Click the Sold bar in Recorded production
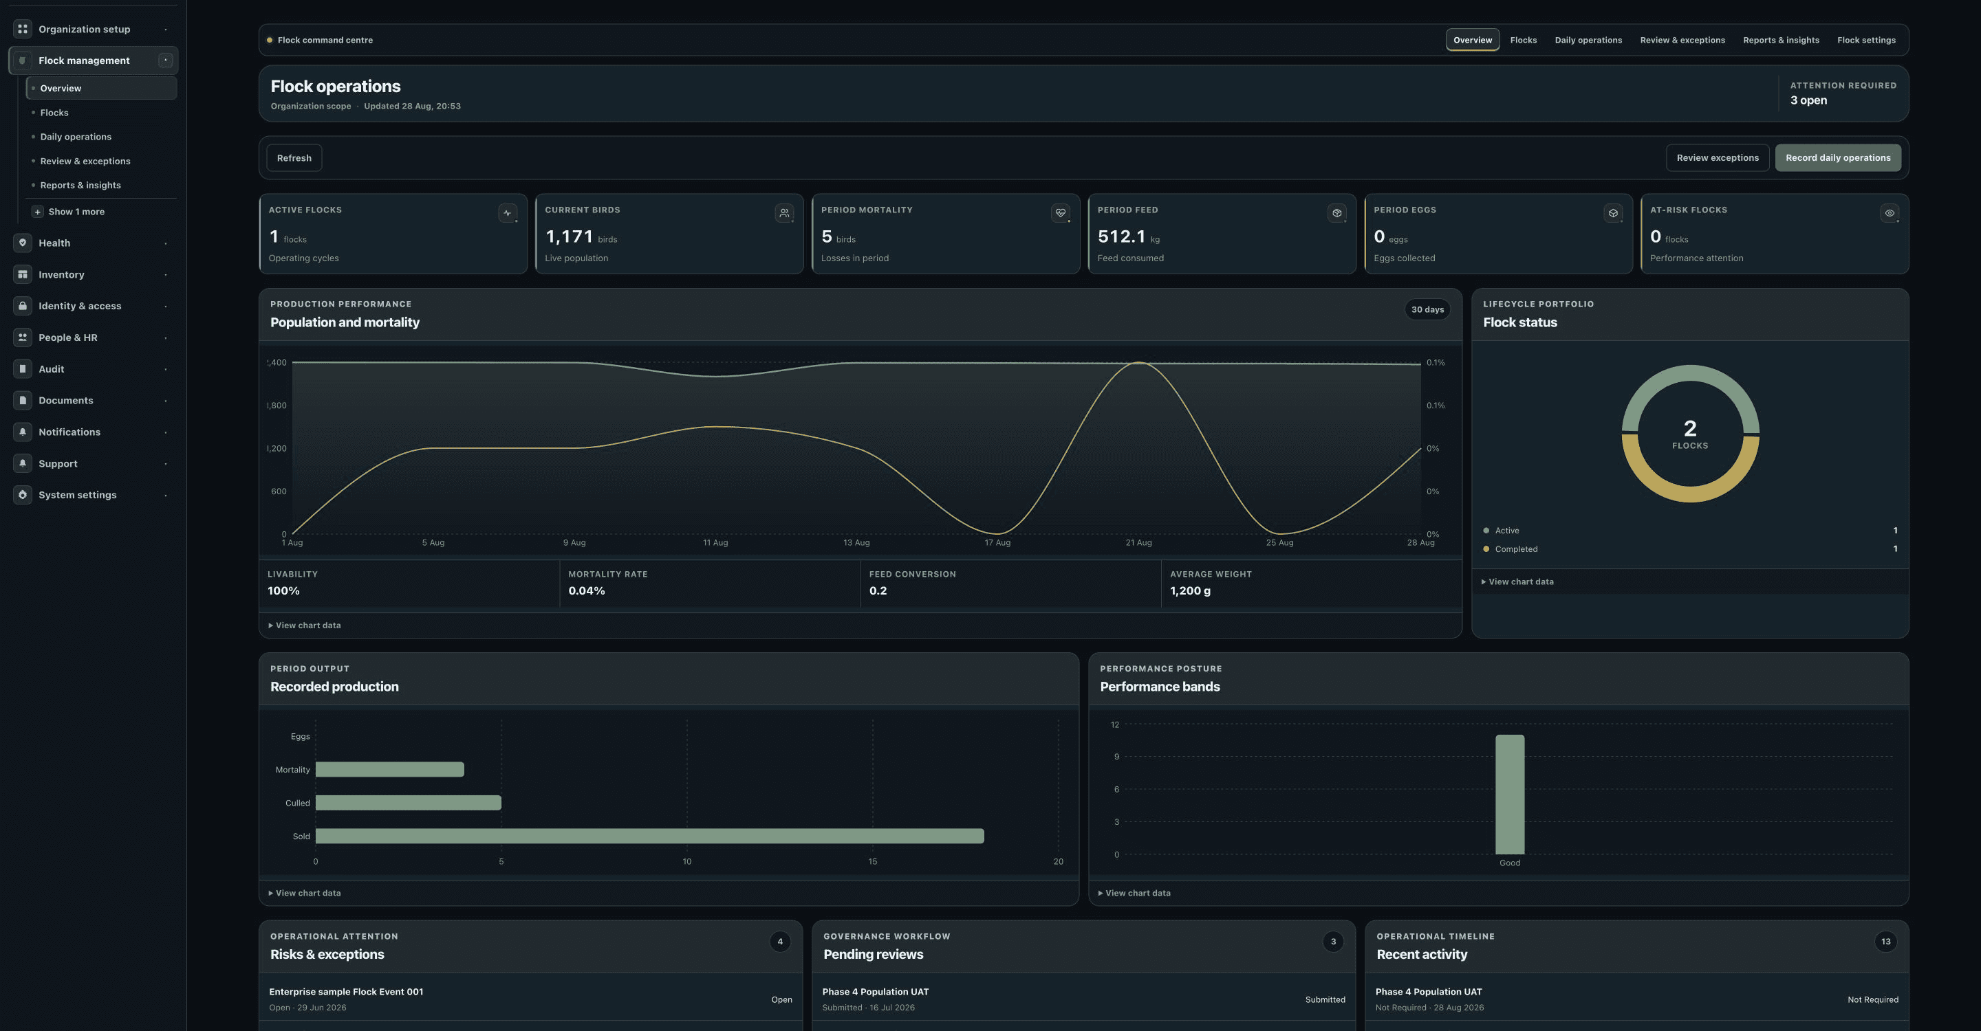This screenshot has height=1031, width=1981. (649, 836)
